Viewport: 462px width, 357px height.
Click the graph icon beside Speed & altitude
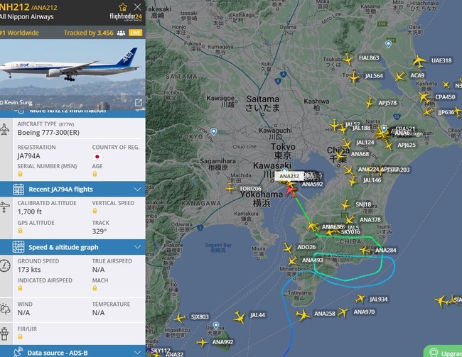coord(18,247)
